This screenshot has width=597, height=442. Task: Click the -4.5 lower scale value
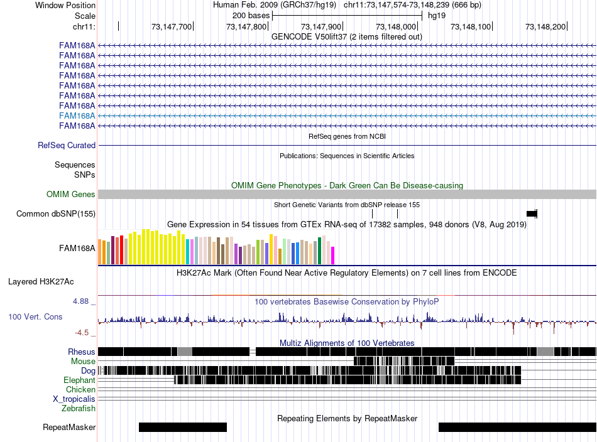point(82,333)
